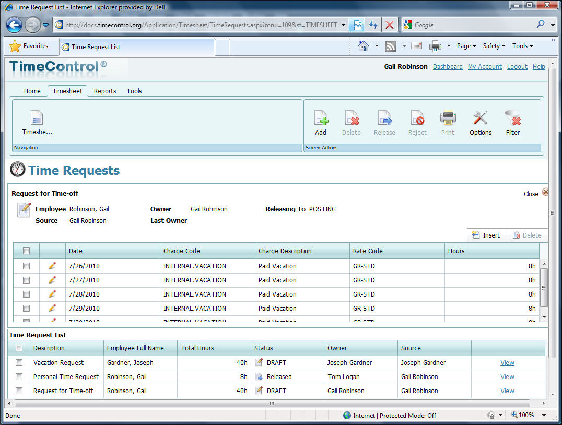
Task: Click the Print icon in Screen Actions
Action: point(448,118)
